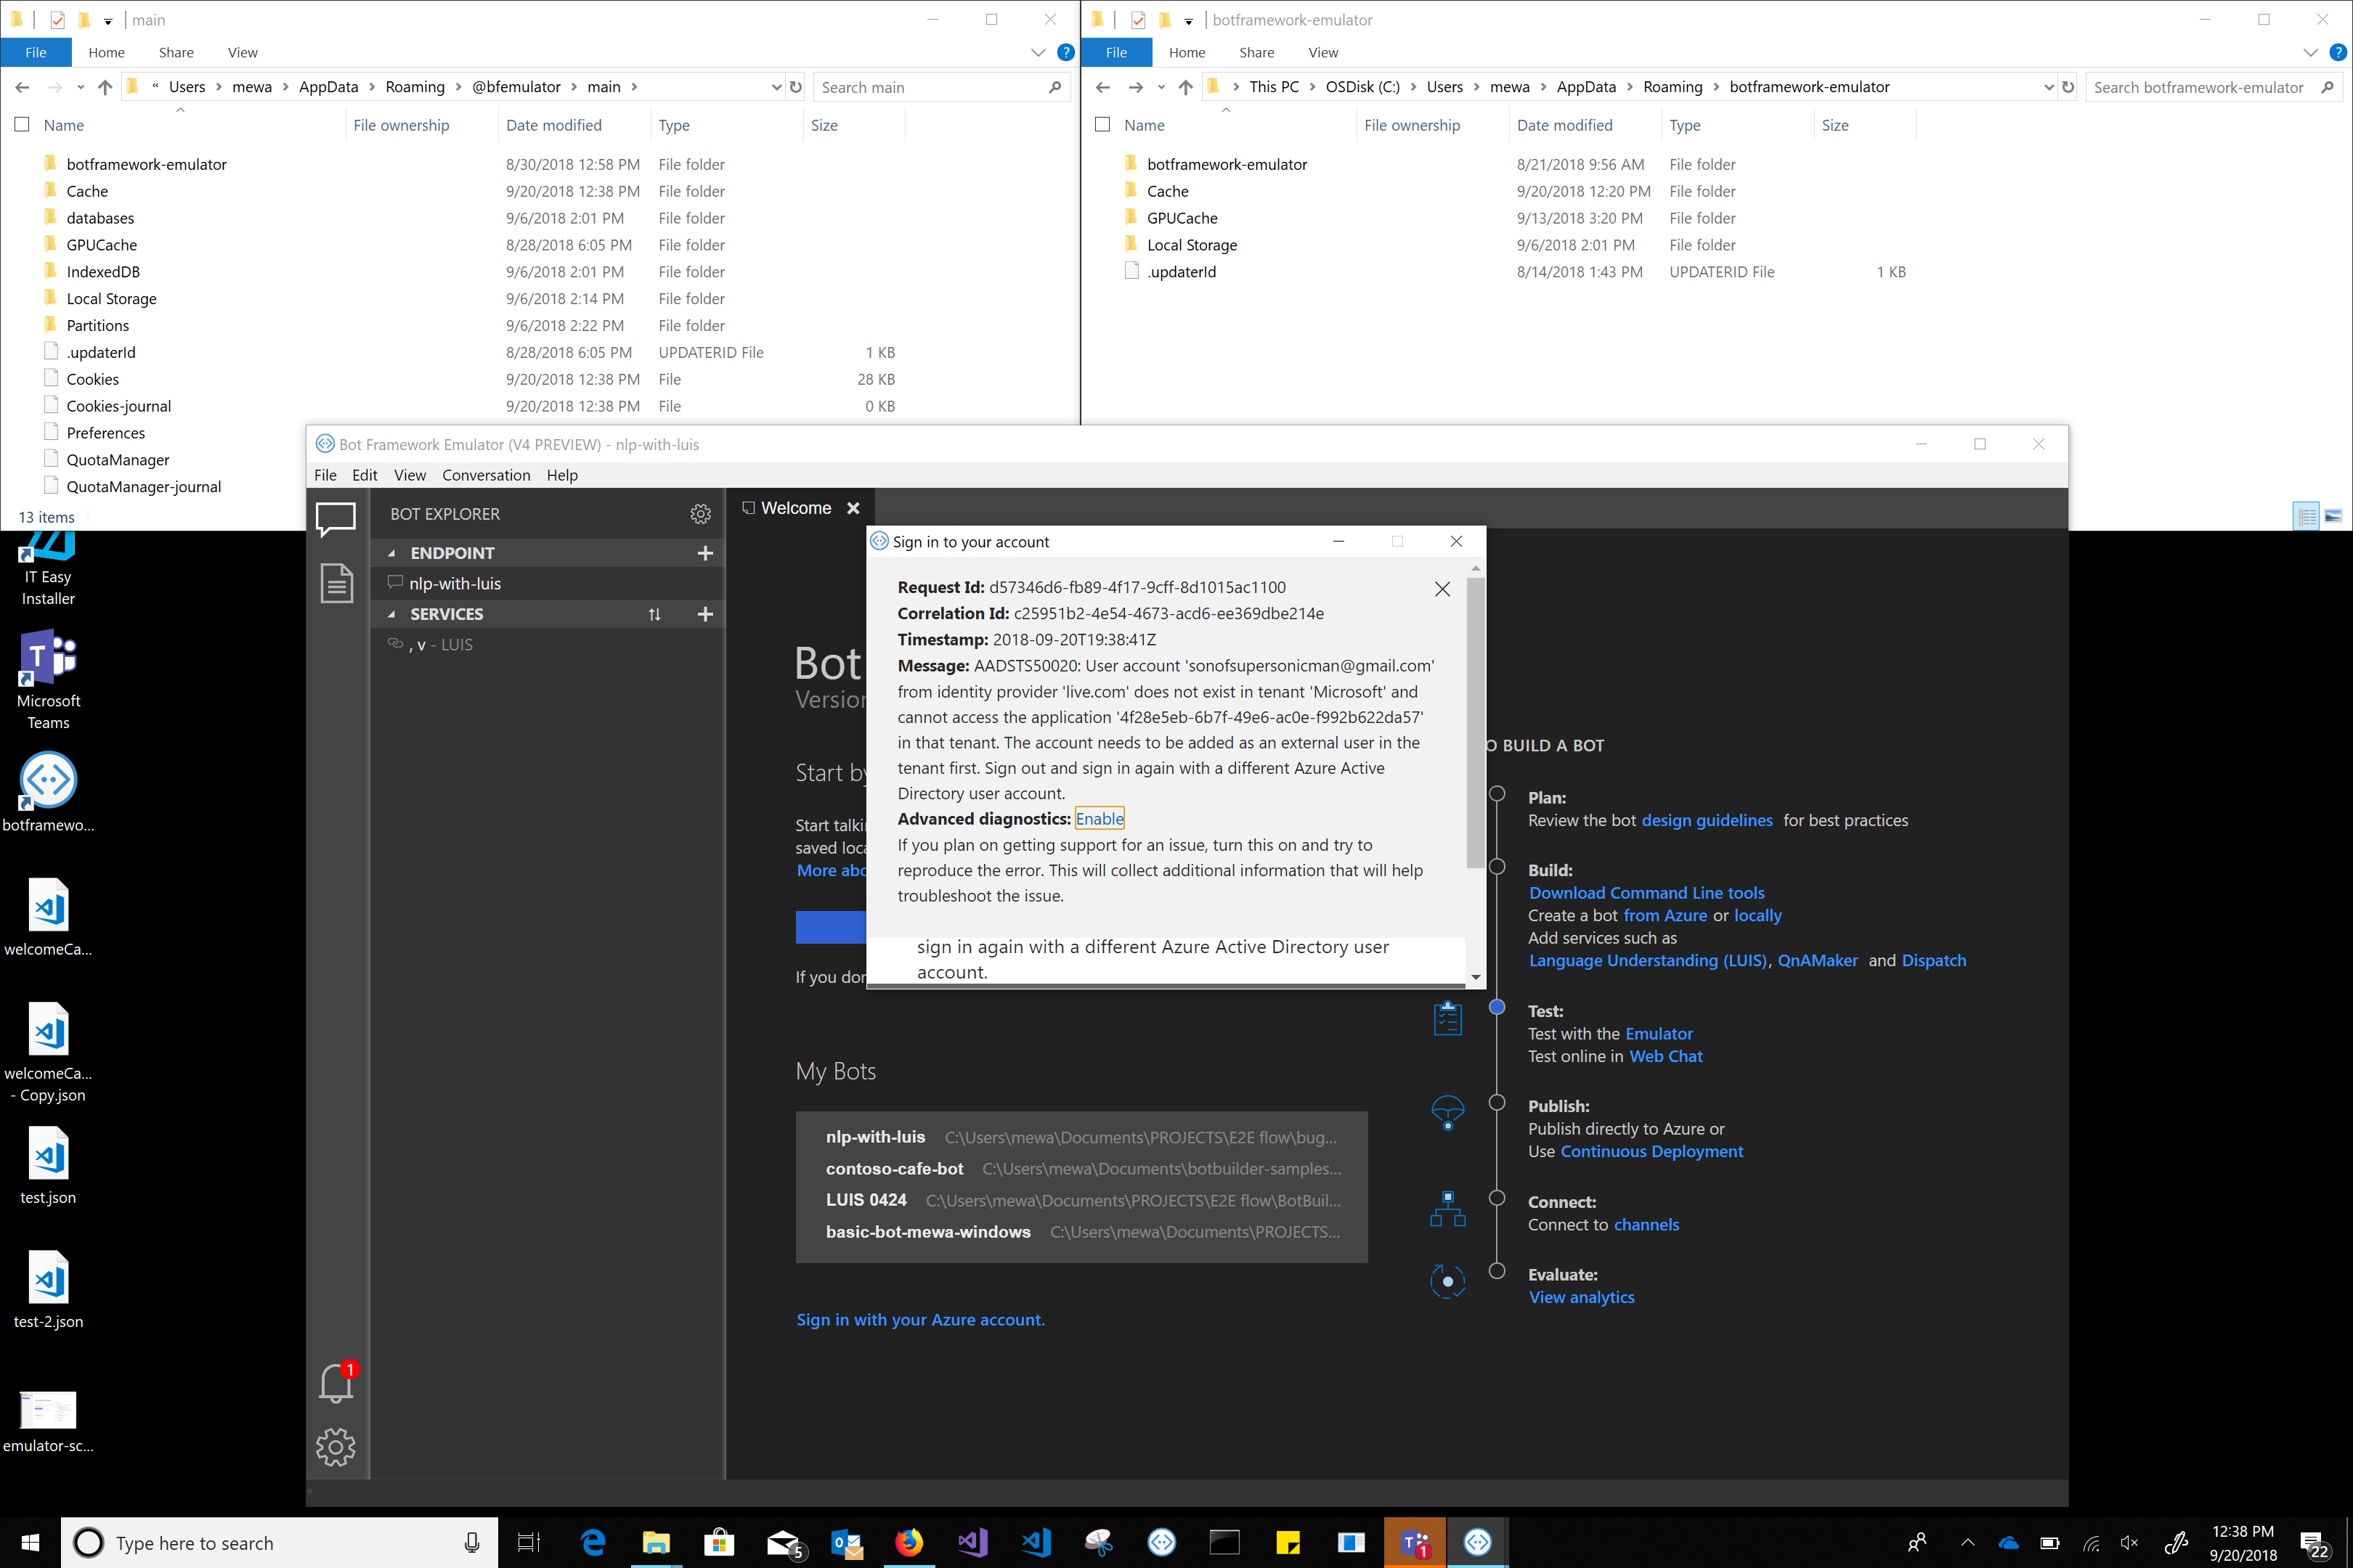The width and height of the screenshot is (2353, 1568).
Task: Toggle the checkbox in the Quick Access toolbar
Action: click(59, 19)
